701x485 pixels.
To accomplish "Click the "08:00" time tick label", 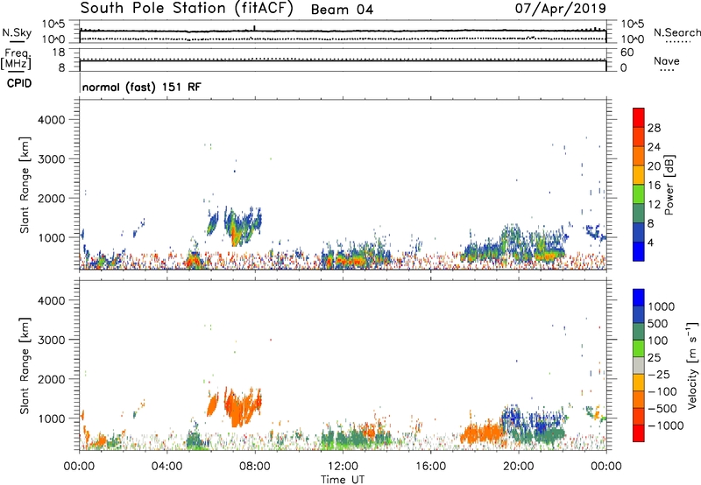I will [255, 467].
